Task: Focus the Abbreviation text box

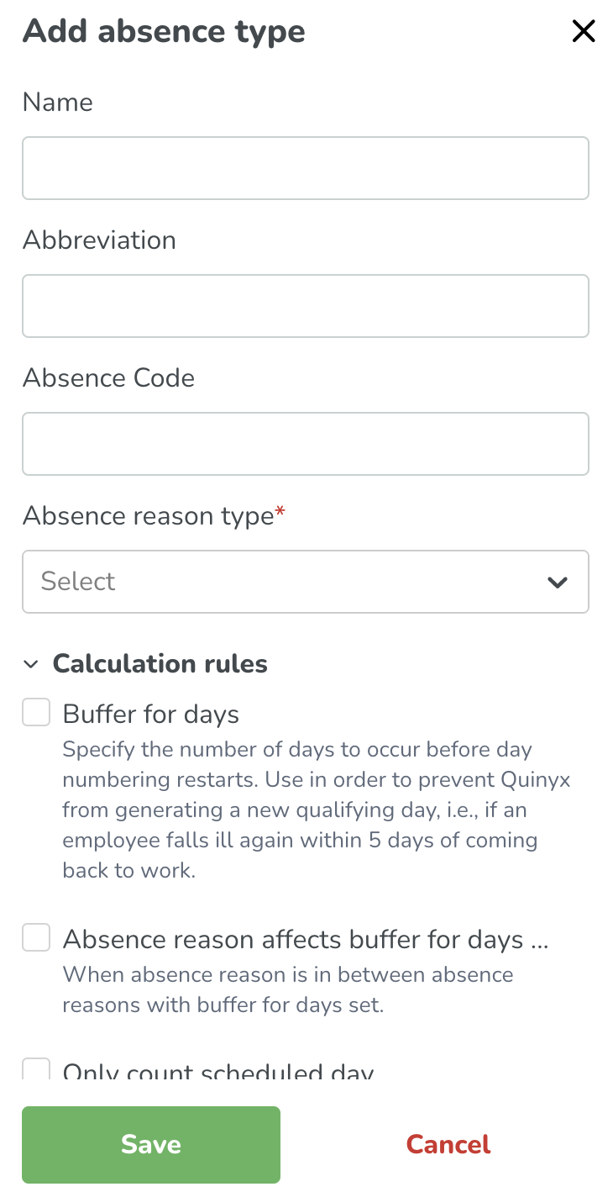Action: 306,306
